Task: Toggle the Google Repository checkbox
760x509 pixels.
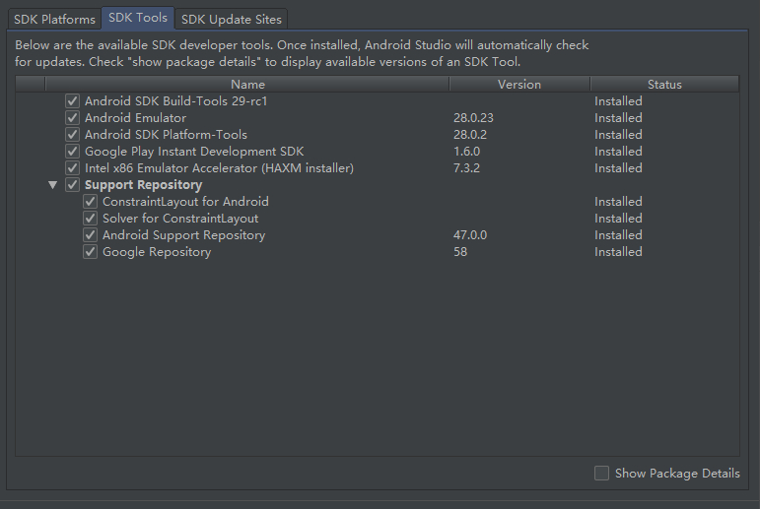Action: 91,252
